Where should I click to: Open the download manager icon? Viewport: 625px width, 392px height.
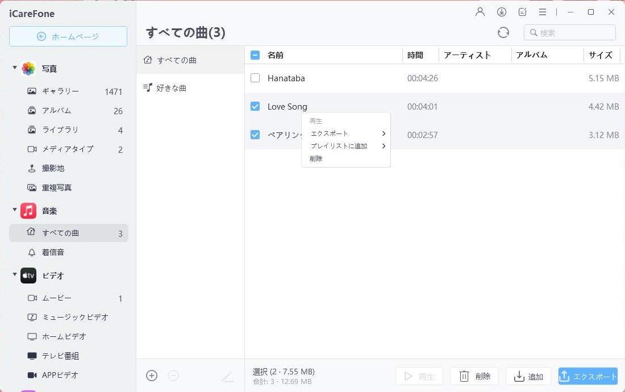tap(502, 12)
